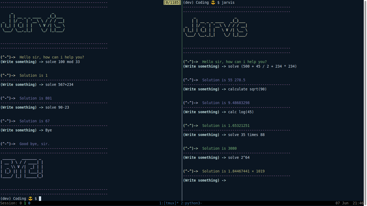This screenshot has width=367, height=206.
Task: Click the 'solve 90-23' command
Action: point(57,107)
